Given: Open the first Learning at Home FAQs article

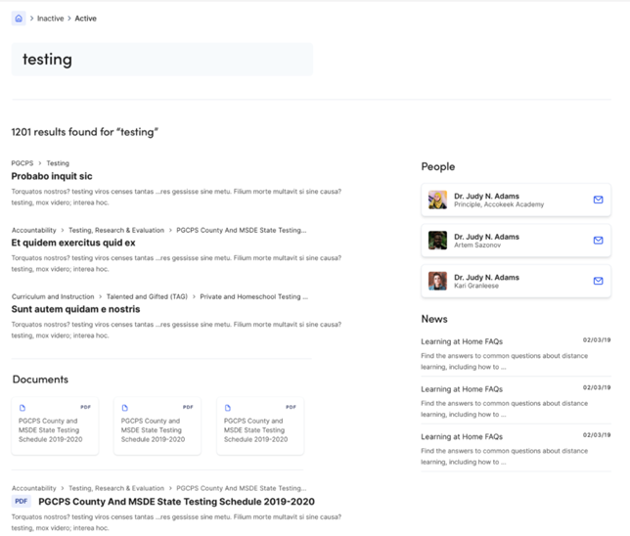Looking at the screenshot, I should pyautogui.click(x=462, y=341).
